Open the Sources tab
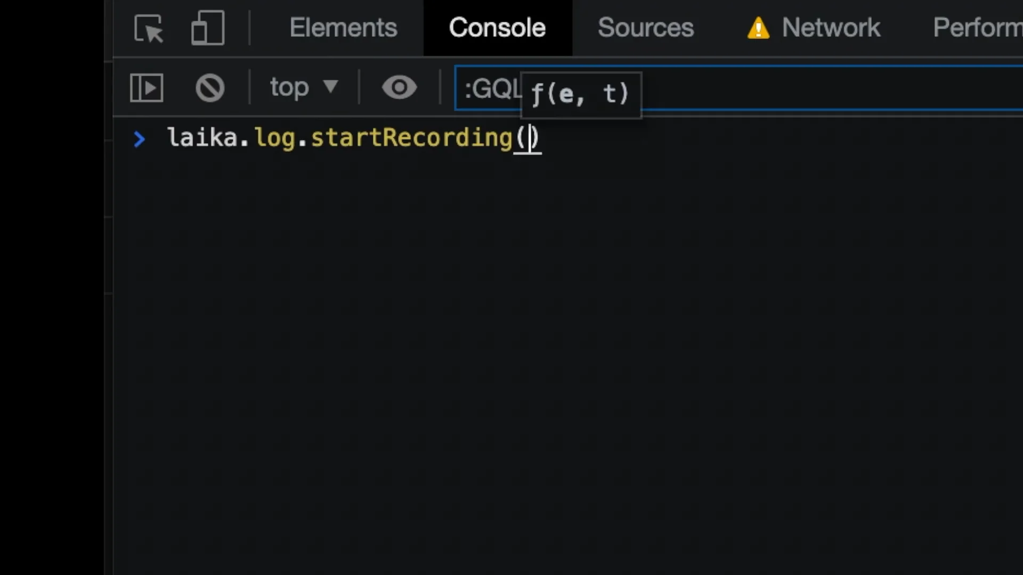Image resolution: width=1023 pixels, height=575 pixels. tap(645, 28)
